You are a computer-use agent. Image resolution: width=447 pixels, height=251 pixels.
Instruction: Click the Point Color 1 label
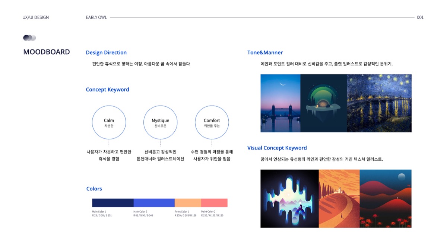182,212
